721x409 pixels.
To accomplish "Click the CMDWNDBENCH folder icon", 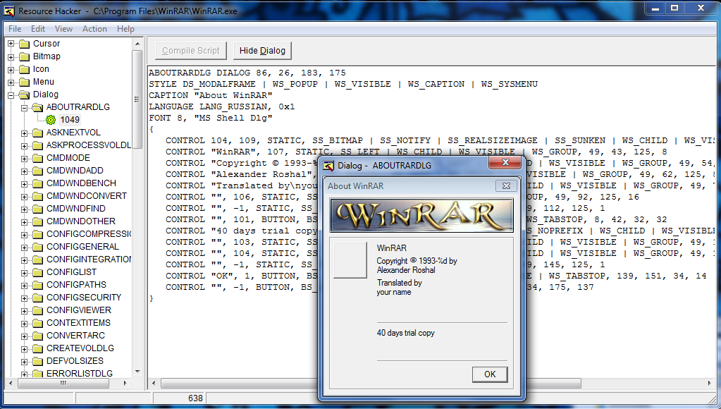I will tap(37, 183).
